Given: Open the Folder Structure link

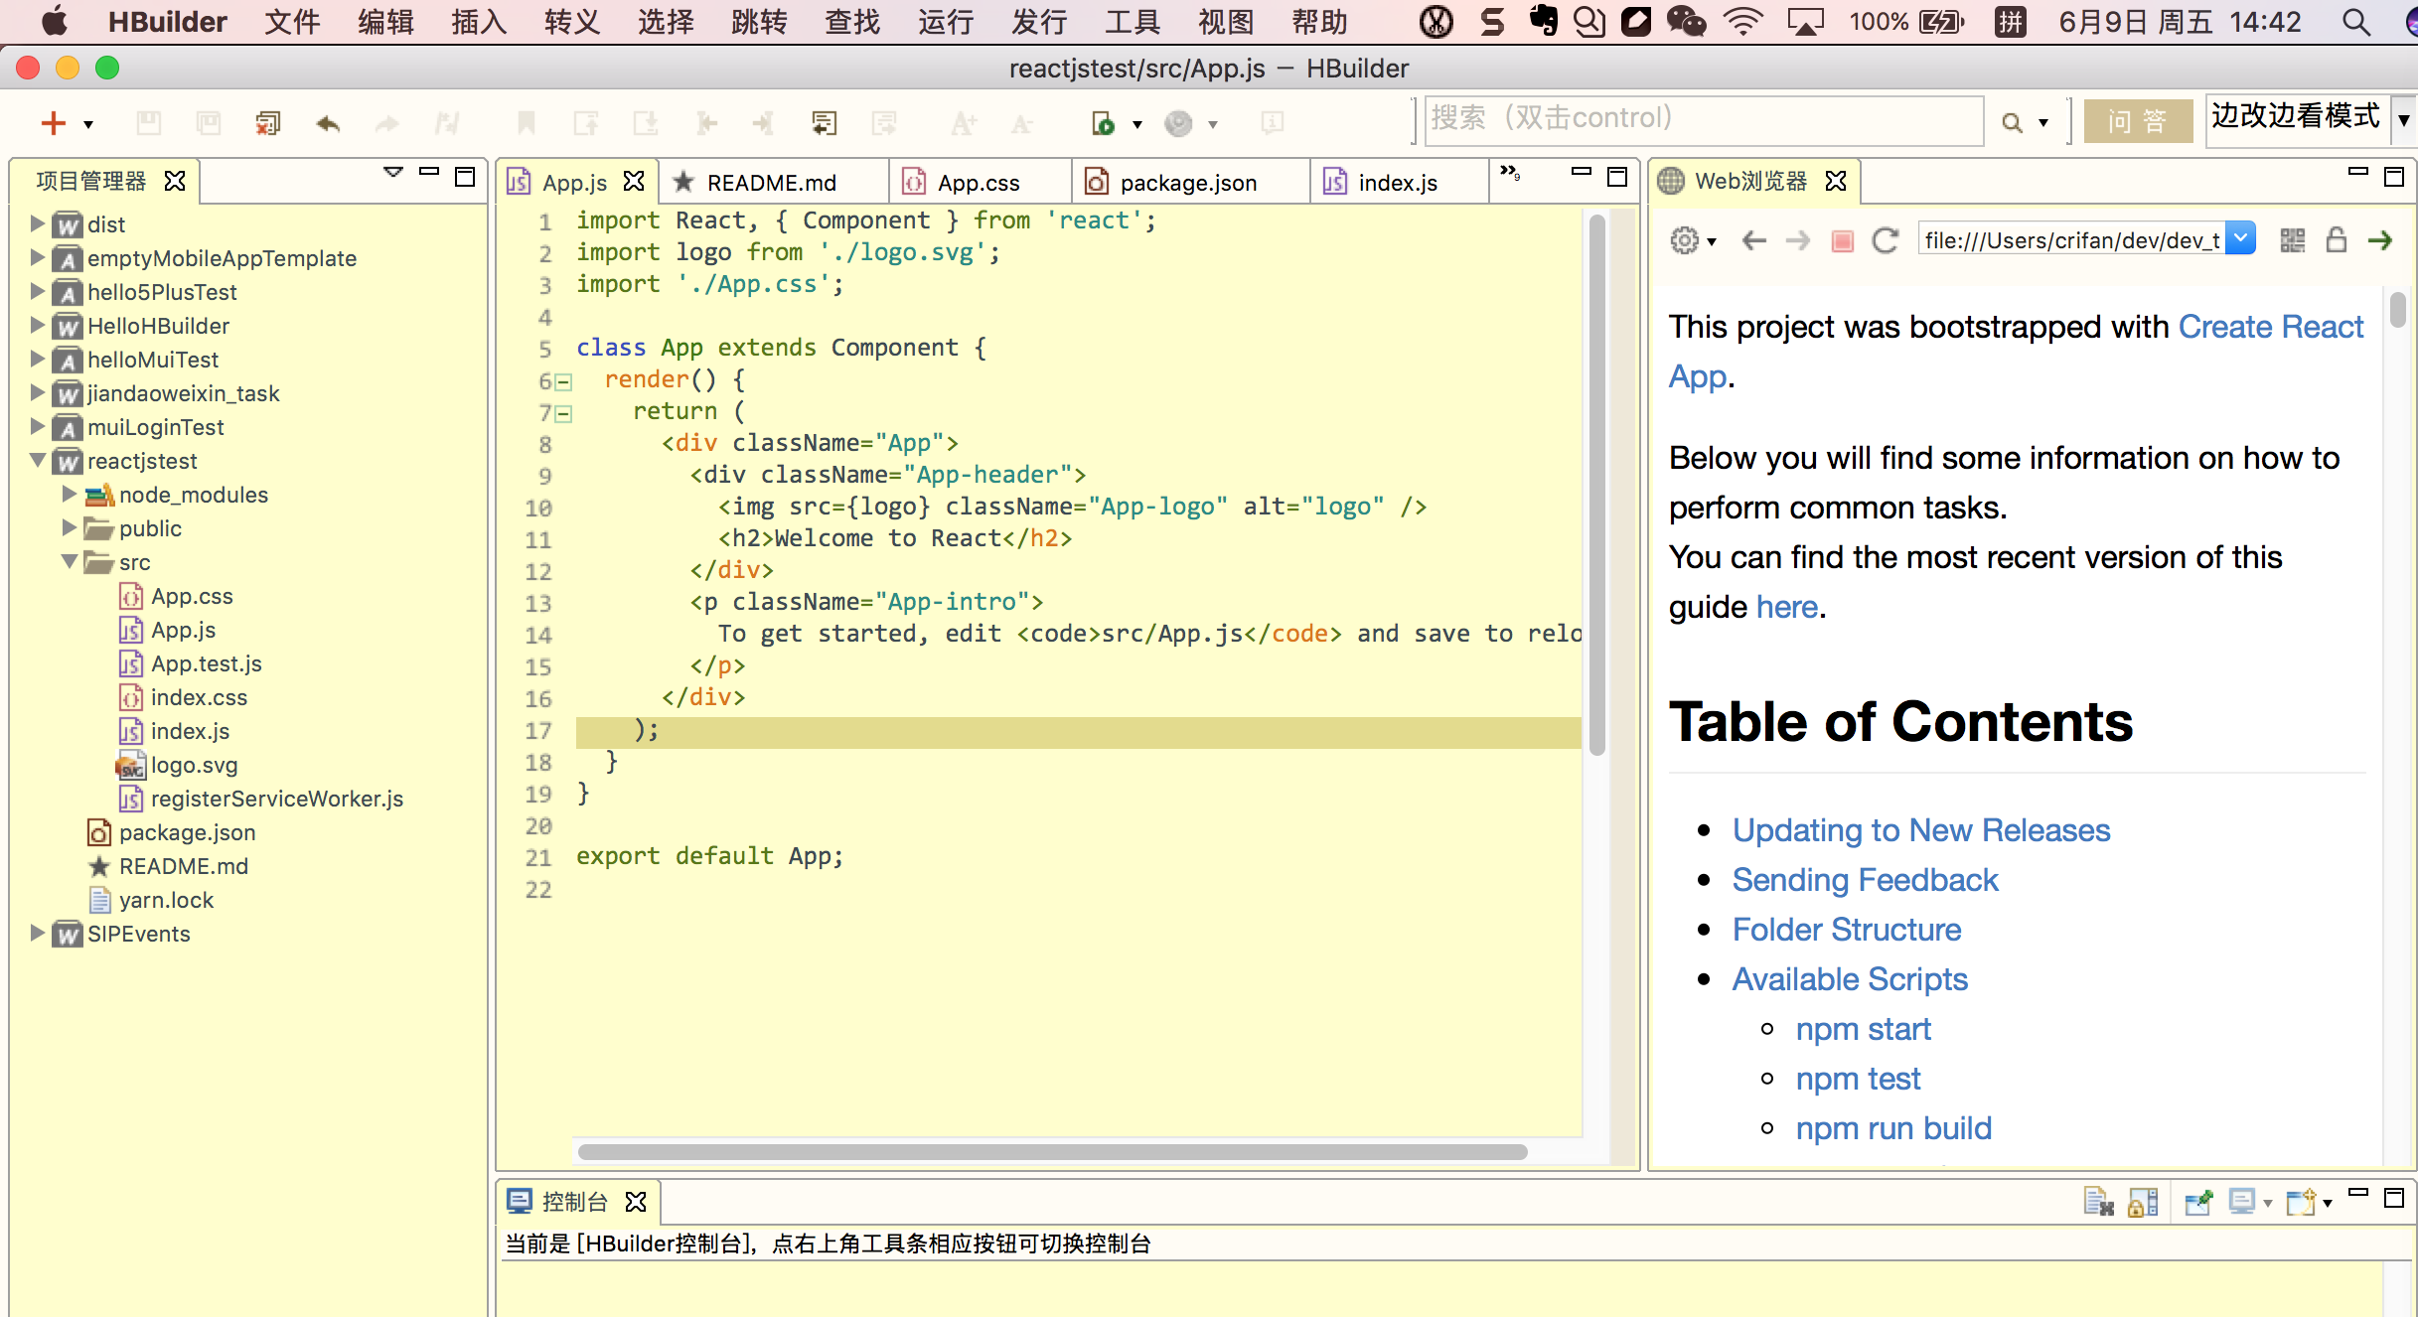Looking at the screenshot, I should coord(1846,930).
